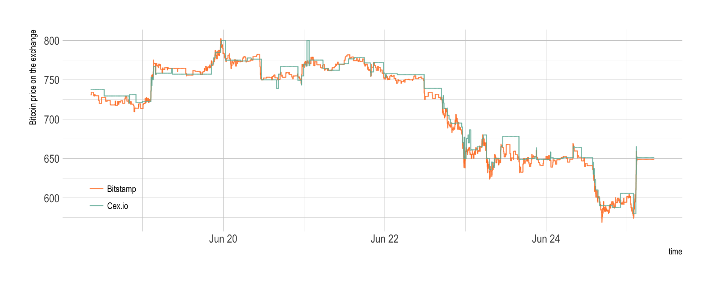712x284 pixels.
Task: Select the 750 y-axis tick label
Action: [x=52, y=80]
